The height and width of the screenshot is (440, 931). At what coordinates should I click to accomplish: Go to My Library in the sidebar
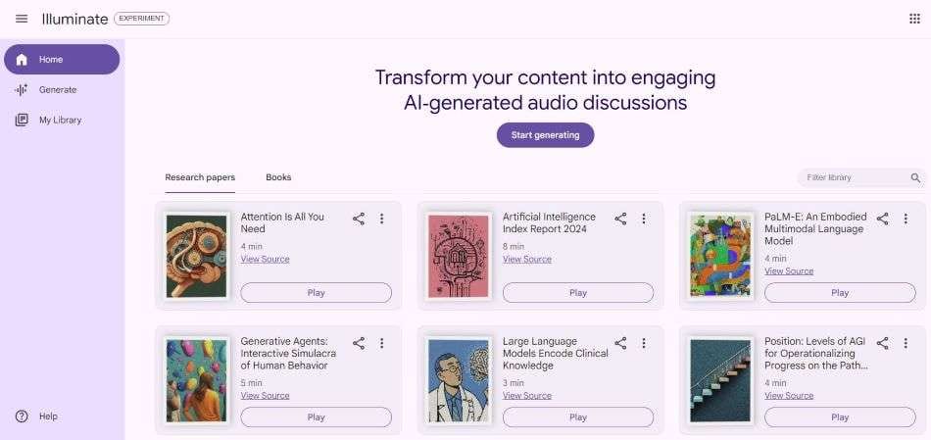[x=61, y=120]
